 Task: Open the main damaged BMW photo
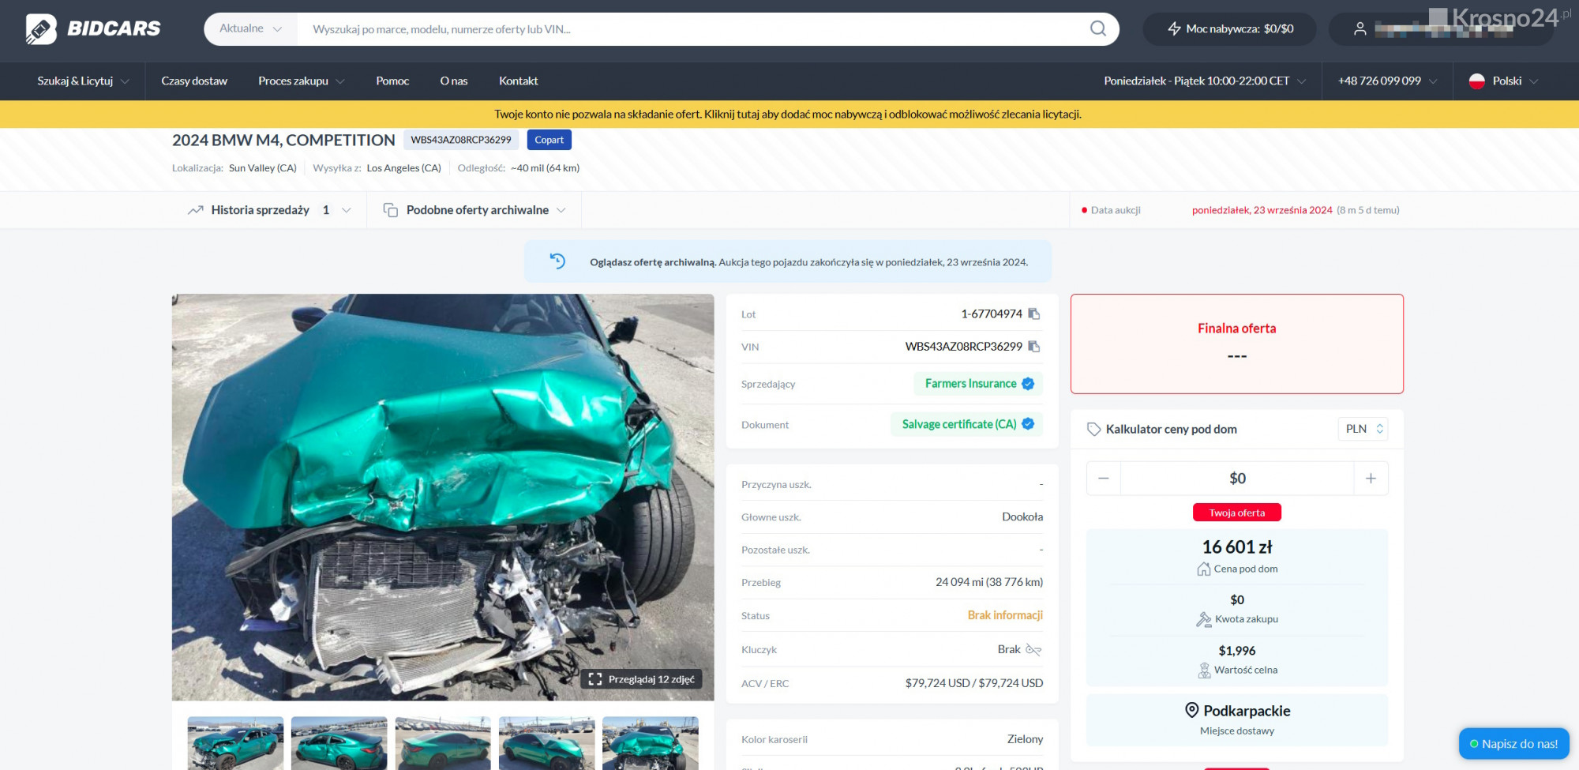tap(443, 498)
